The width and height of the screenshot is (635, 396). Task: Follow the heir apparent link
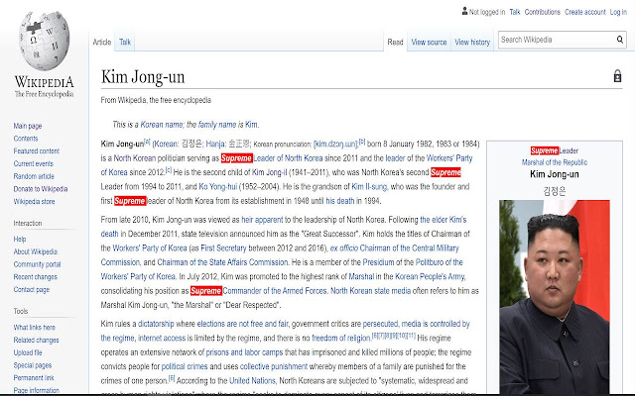(262, 220)
